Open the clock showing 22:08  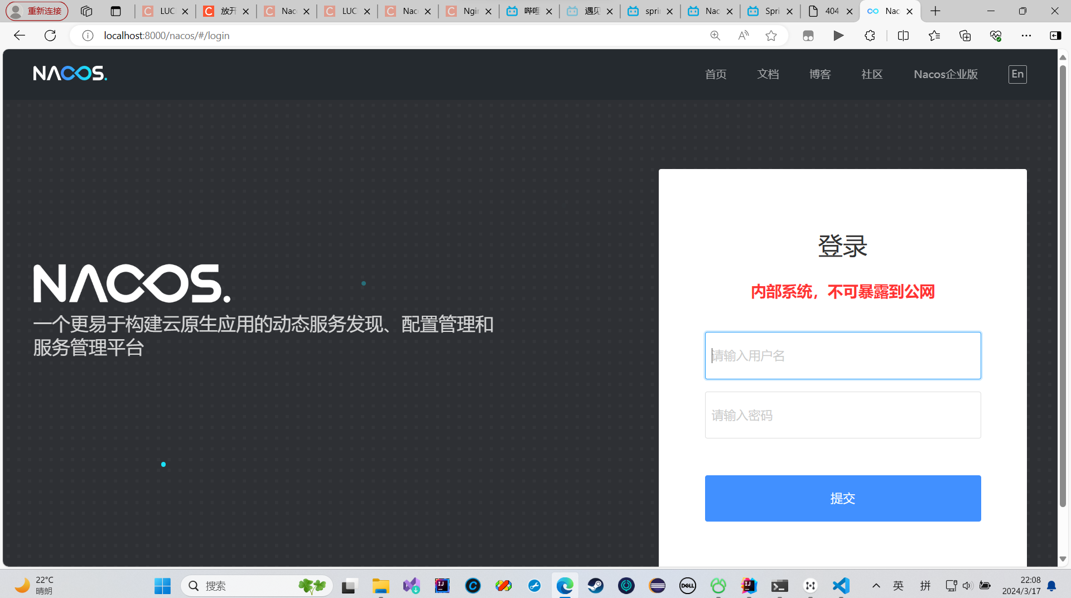coord(1021,586)
